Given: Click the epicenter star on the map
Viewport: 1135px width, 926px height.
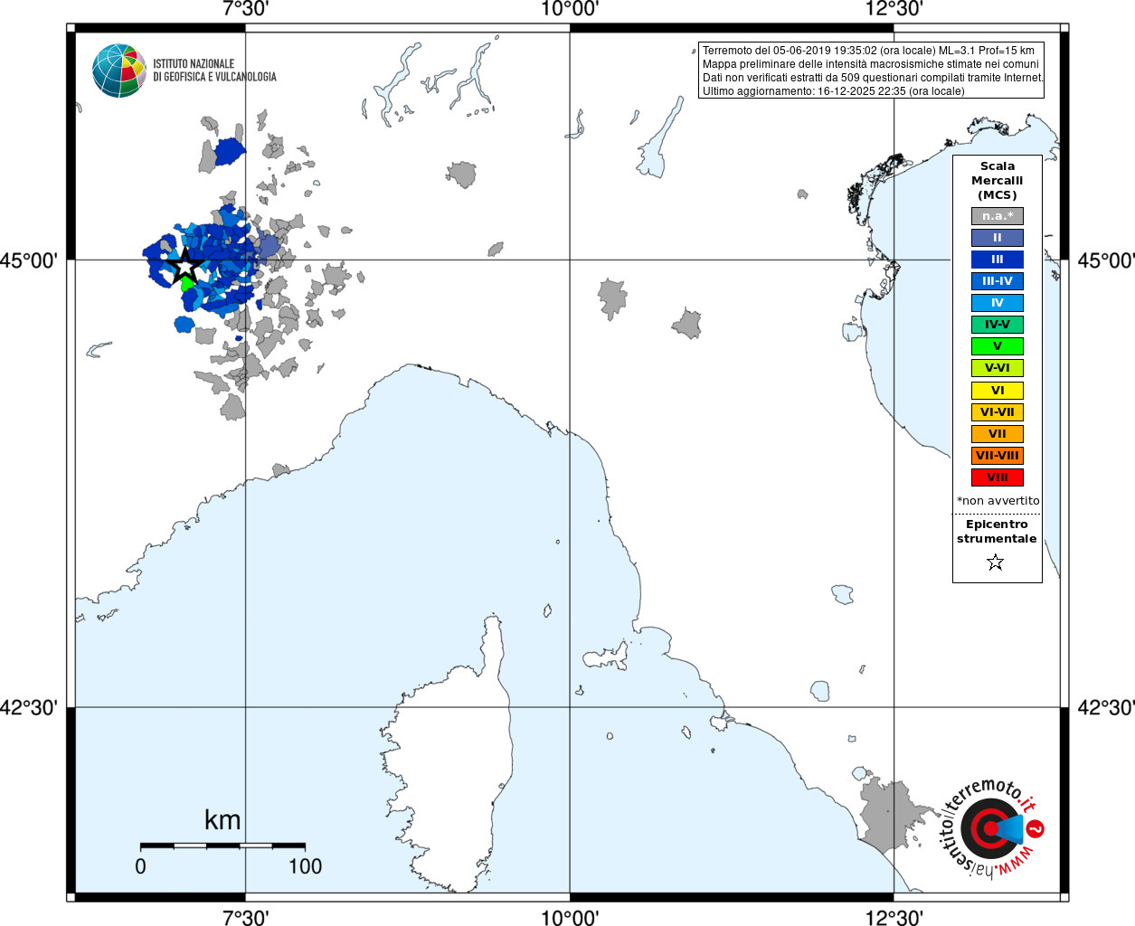Looking at the screenshot, I should pos(185,266).
